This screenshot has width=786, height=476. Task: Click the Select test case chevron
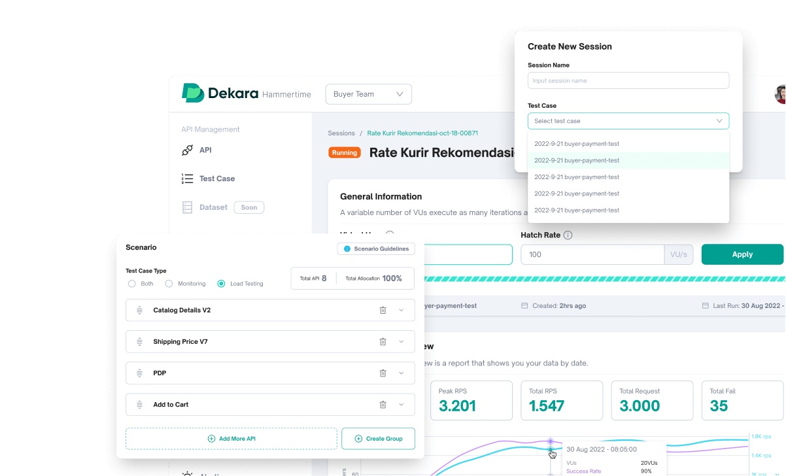719,121
